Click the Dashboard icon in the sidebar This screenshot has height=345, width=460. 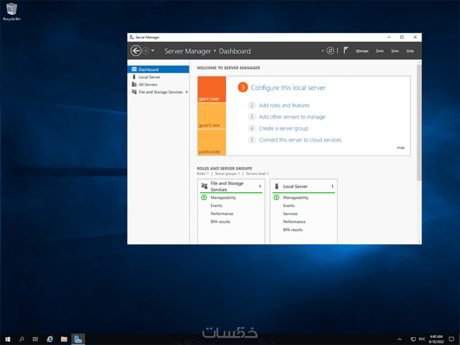[135, 69]
